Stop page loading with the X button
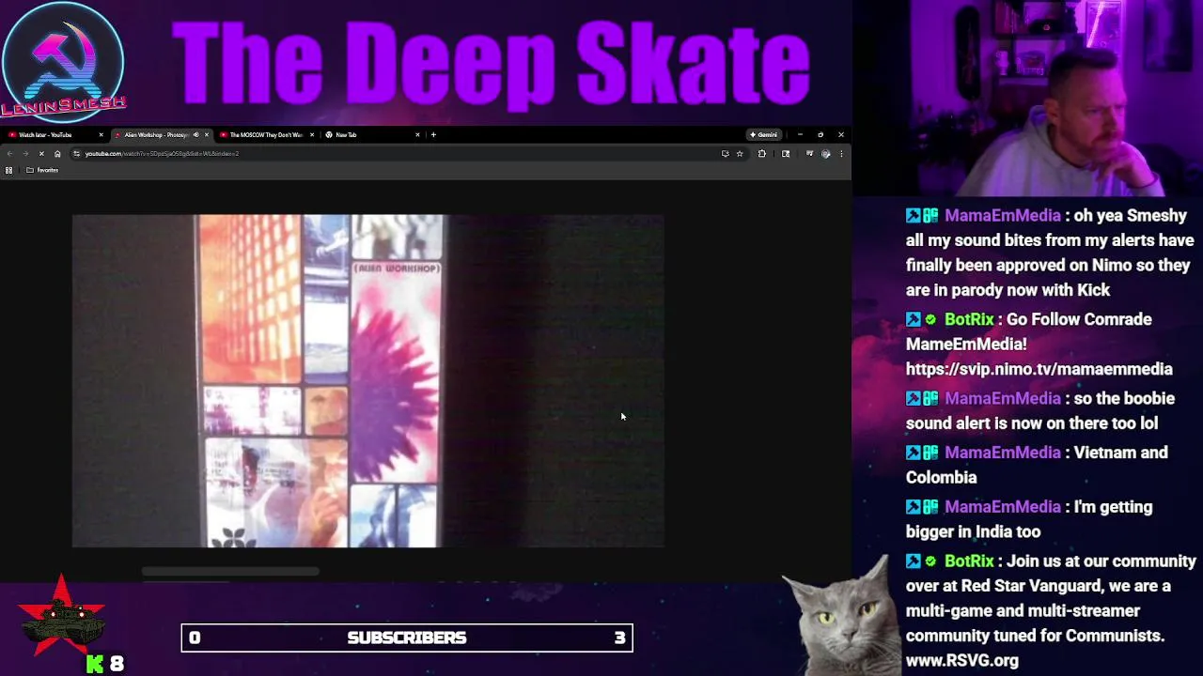 (41, 154)
